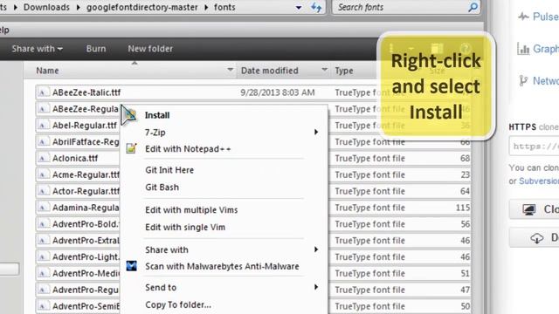Click the refresh arrows icon in the address bar
The width and height of the screenshot is (559, 314).
[x=316, y=7]
